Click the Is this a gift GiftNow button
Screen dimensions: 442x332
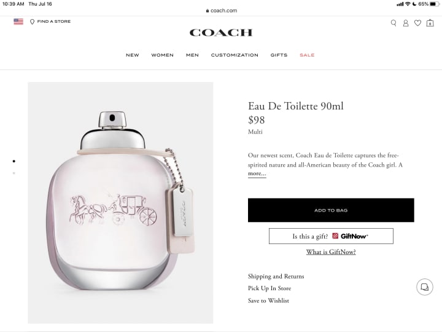331,236
